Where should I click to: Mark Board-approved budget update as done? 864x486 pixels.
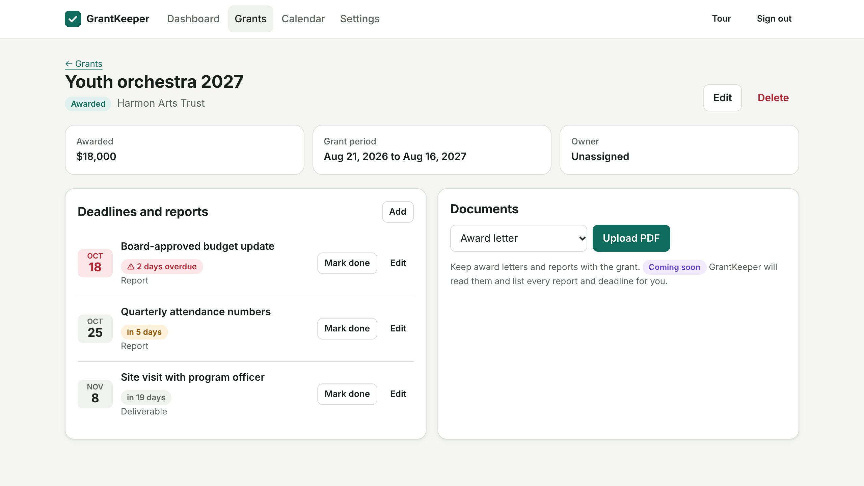pyautogui.click(x=347, y=263)
